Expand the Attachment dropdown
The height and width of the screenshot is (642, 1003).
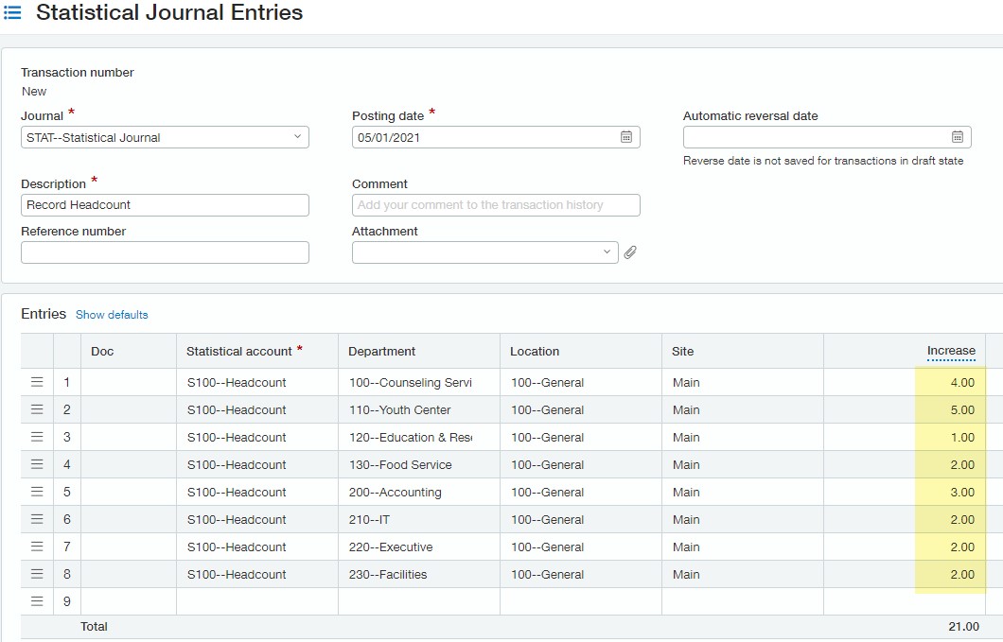pos(606,252)
